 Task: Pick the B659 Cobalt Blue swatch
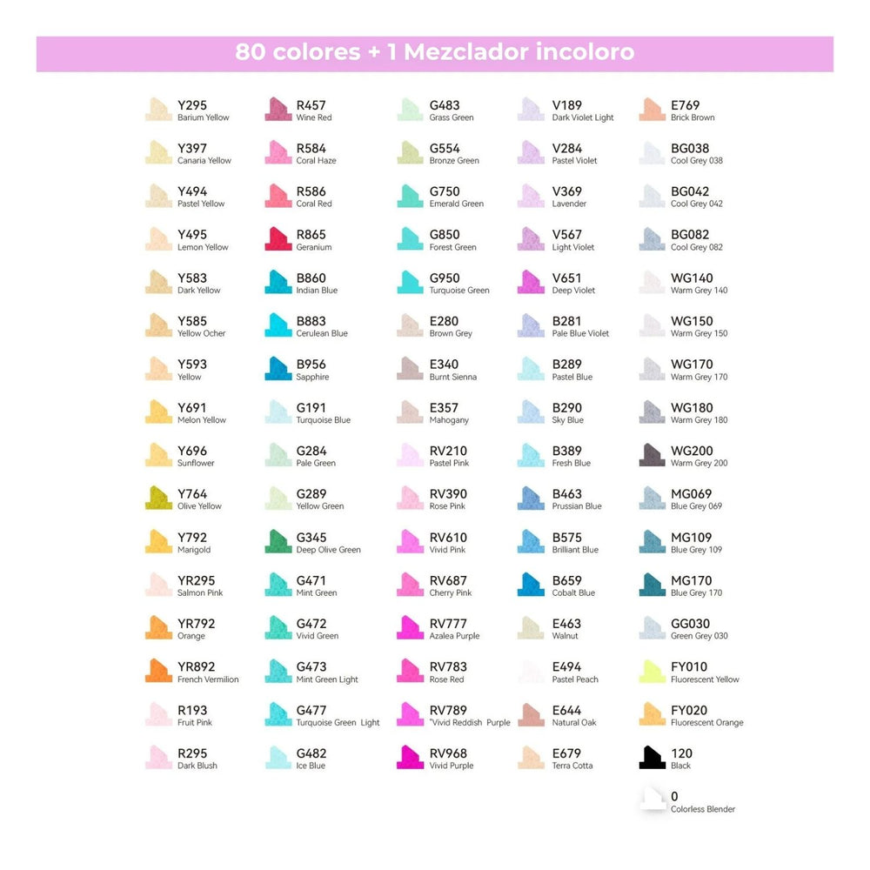(x=531, y=586)
